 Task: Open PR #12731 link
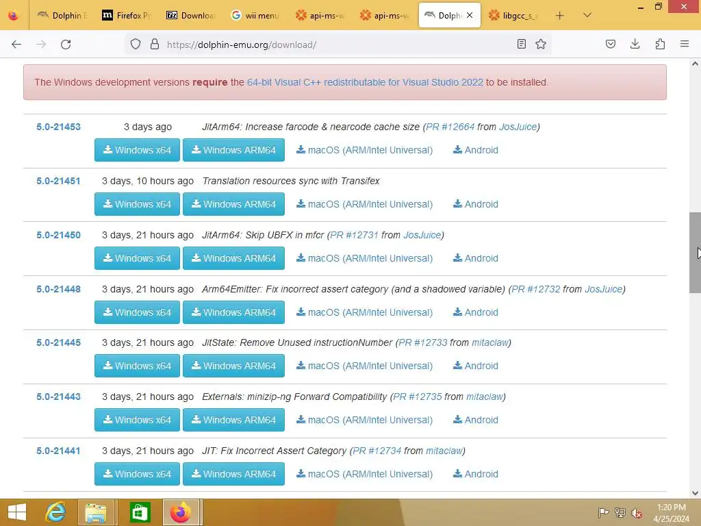click(355, 235)
